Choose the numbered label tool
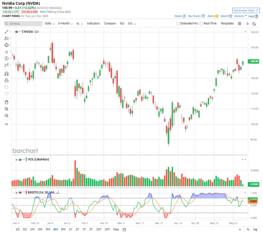Screen dimensions: 263x234 7,59
